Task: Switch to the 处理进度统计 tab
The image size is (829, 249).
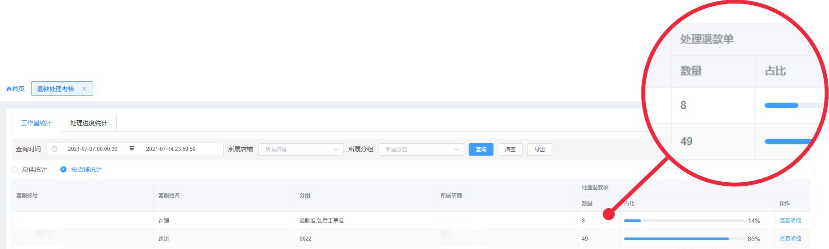Action: coord(88,123)
